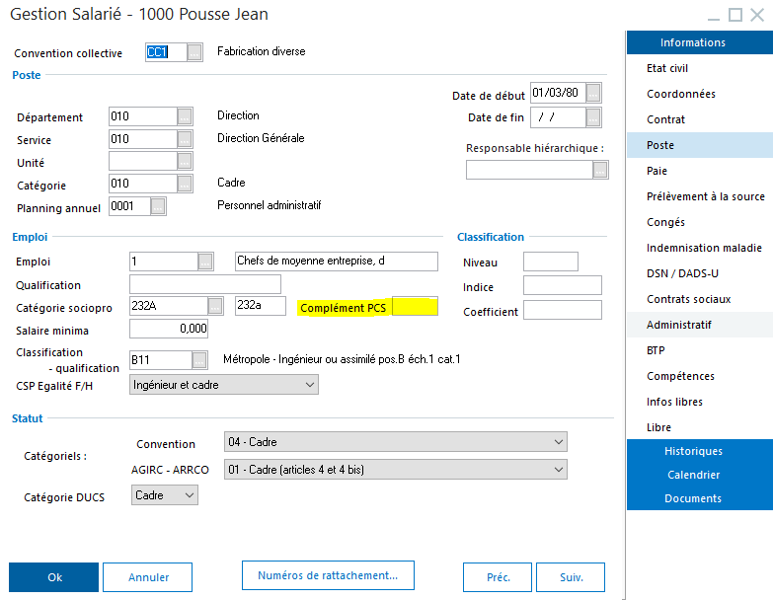Viewport: 773px width, 600px height.
Task: Open the Catégorie sociopro lookup button
Action: [216, 306]
